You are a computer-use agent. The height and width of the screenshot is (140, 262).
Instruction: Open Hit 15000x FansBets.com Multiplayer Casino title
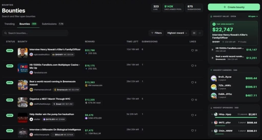(x=55, y=66)
